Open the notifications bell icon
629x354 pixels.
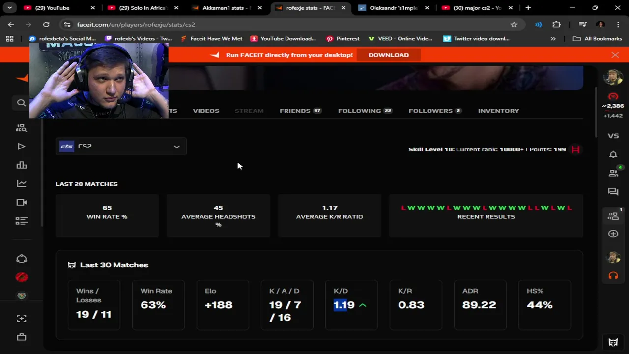pyautogui.click(x=613, y=154)
